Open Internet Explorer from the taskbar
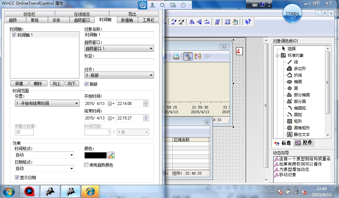The height and width of the screenshot is (198, 339). (x=90, y=191)
